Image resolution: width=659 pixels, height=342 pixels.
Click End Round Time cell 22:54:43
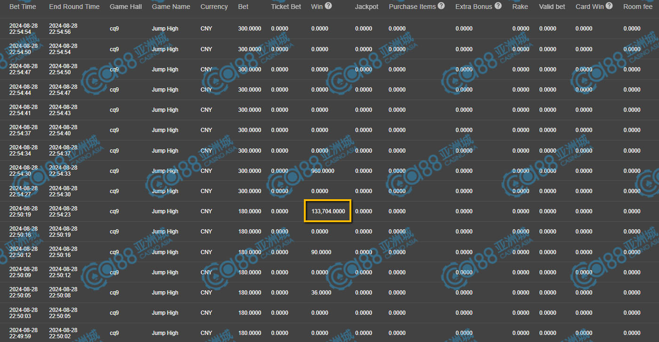point(63,110)
